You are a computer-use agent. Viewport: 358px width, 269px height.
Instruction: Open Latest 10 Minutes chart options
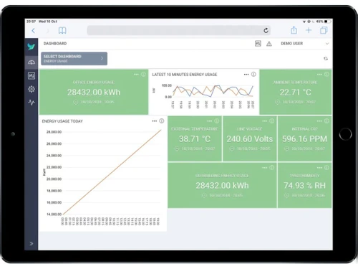(x=246, y=75)
